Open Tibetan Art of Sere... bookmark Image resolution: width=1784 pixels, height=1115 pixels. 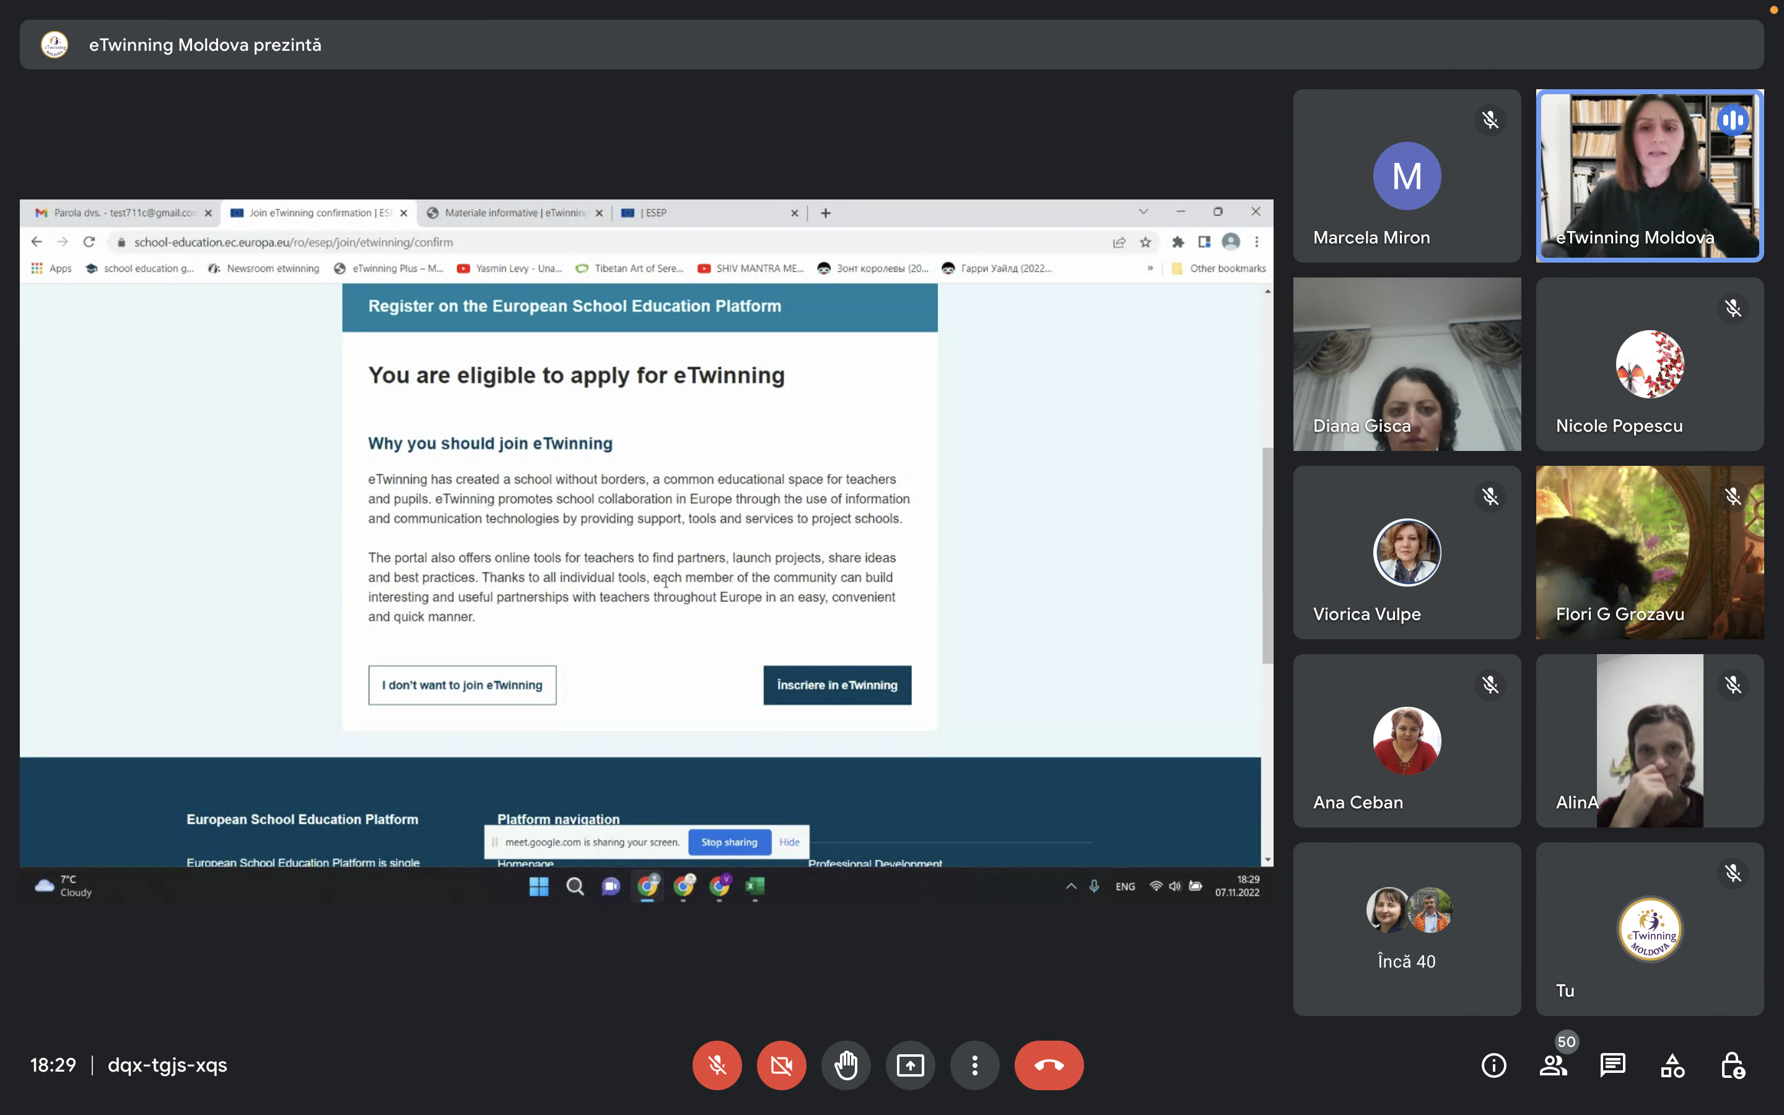pos(629,268)
